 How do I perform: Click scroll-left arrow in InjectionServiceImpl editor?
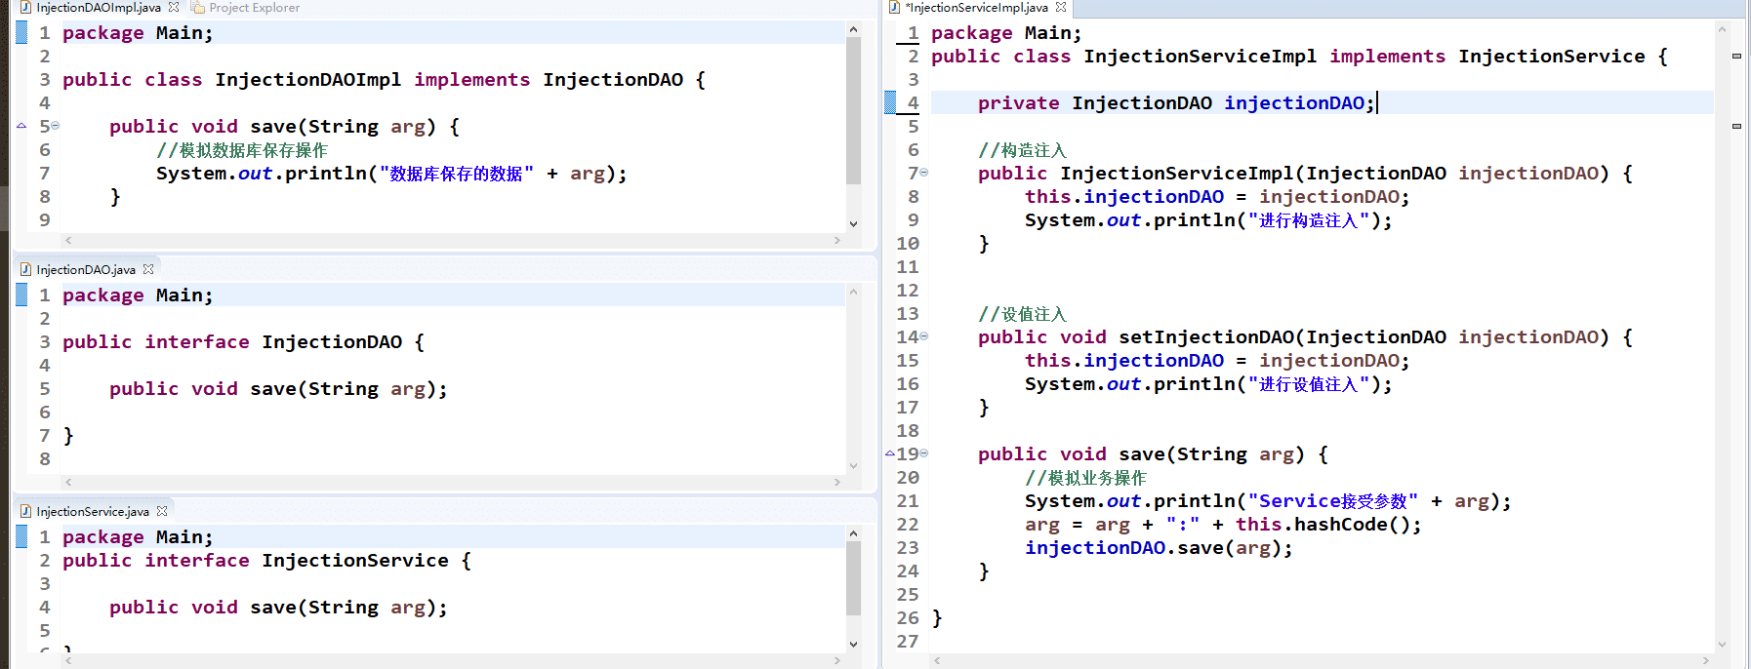click(937, 660)
